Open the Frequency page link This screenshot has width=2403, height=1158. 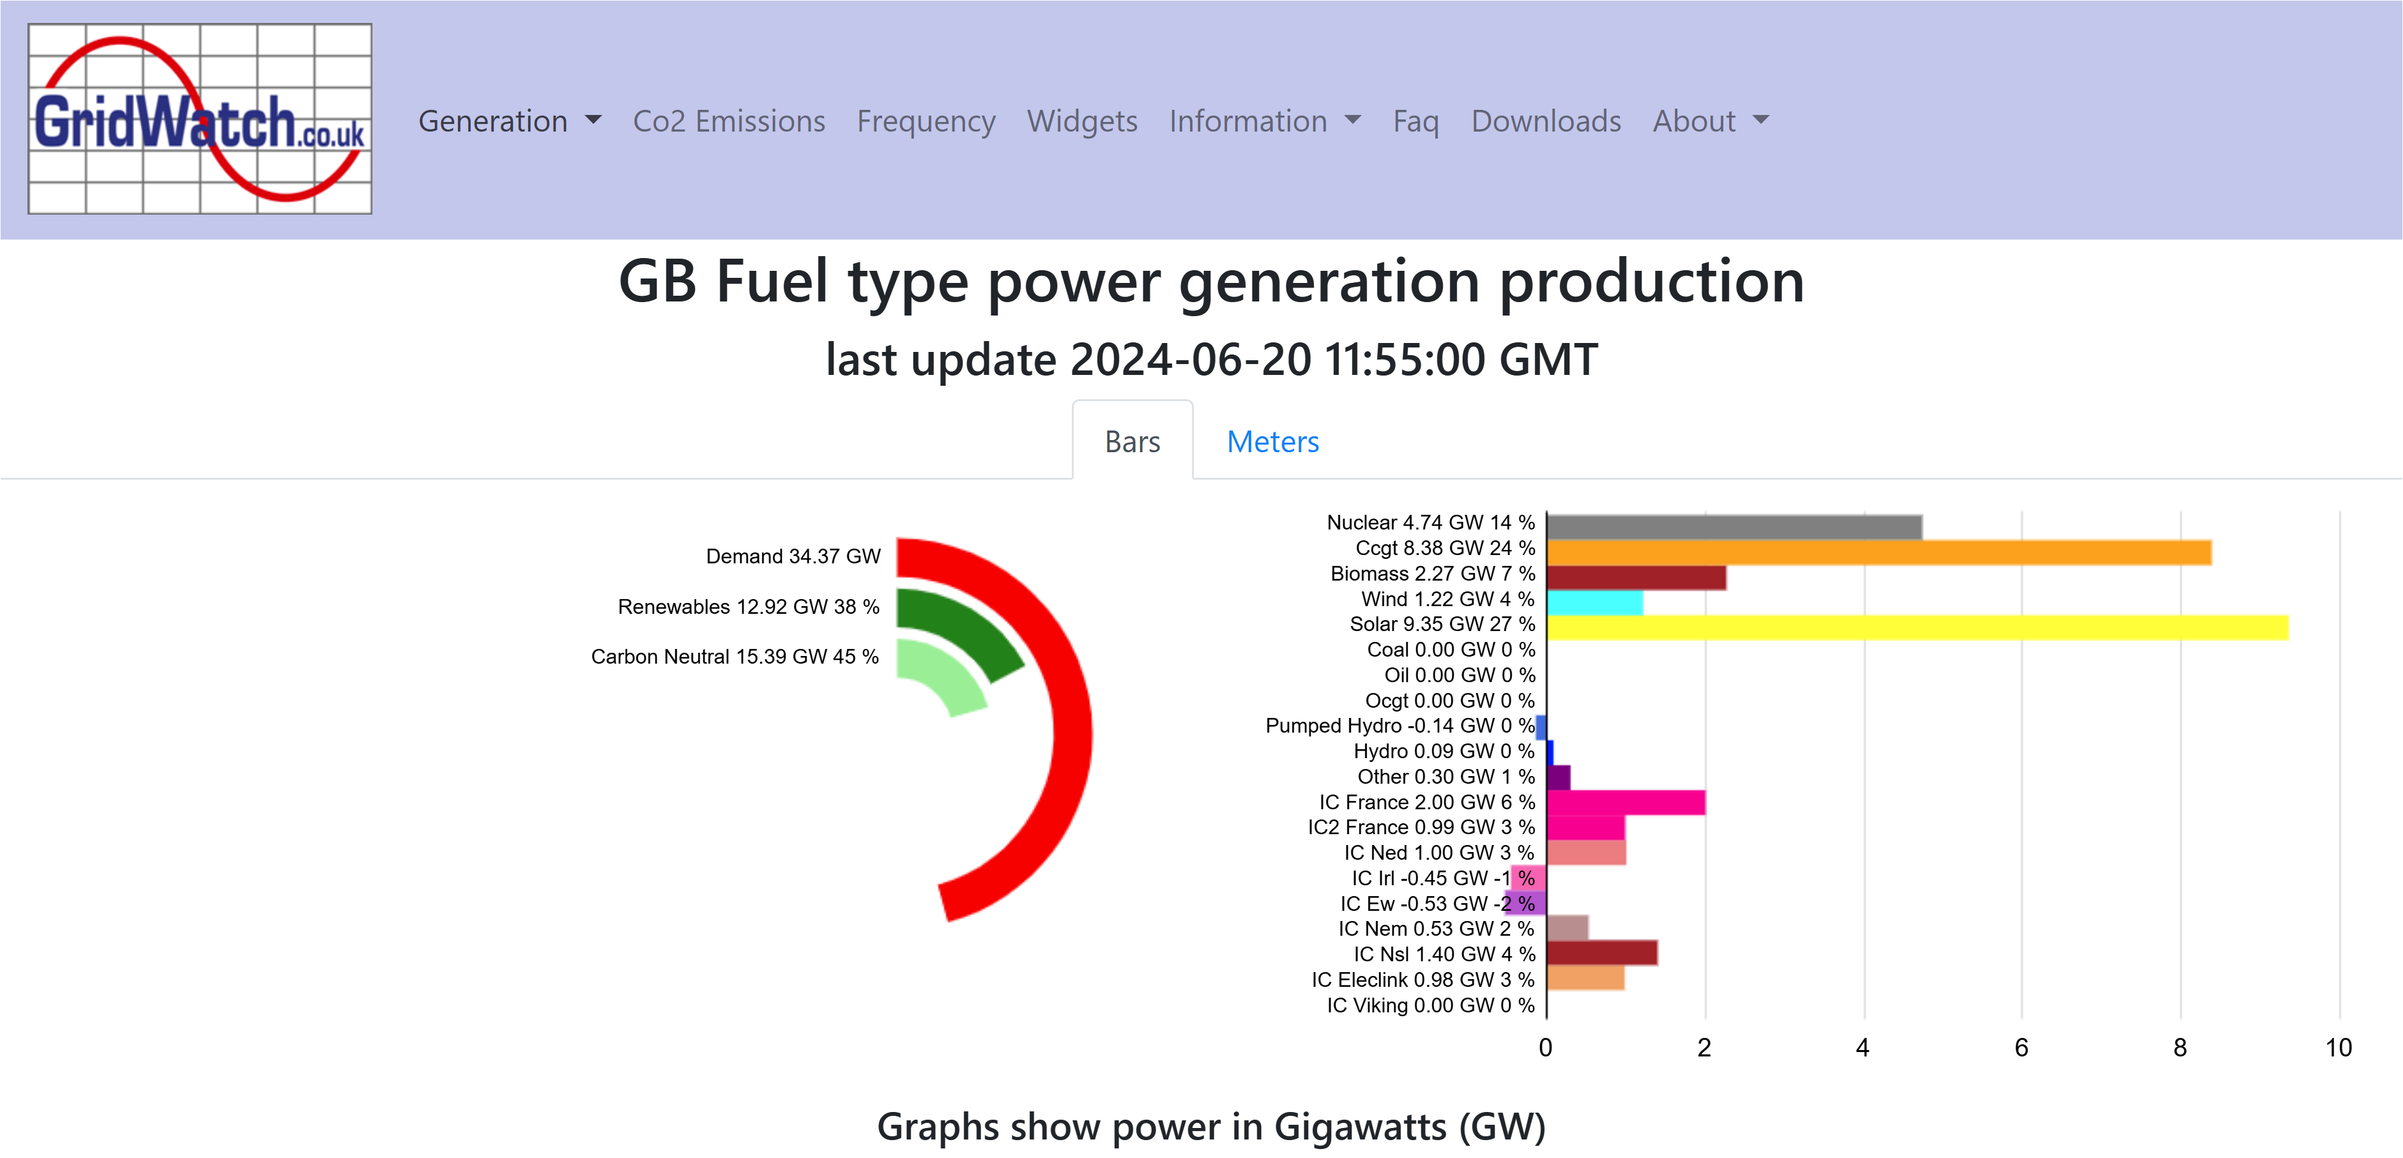pyautogui.click(x=926, y=121)
